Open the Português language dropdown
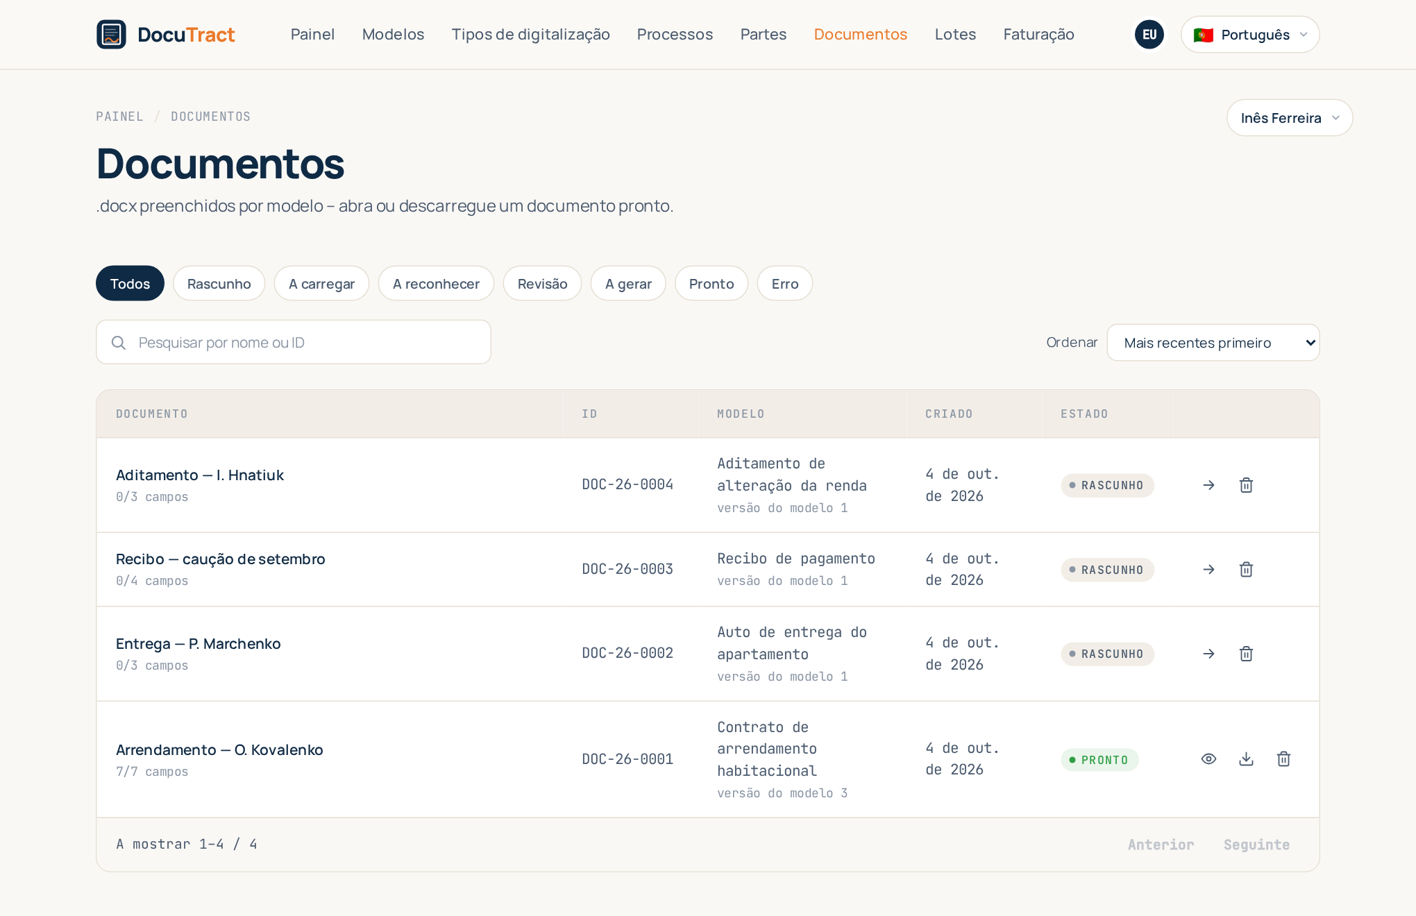The width and height of the screenshot is (1416, 916). click(x=1250, y=34)
